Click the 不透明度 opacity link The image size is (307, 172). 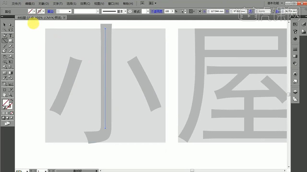pos(157,11)
